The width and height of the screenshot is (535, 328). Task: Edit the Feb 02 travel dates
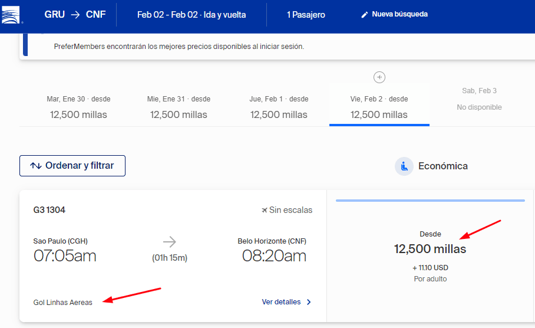[x=191, y=15]
